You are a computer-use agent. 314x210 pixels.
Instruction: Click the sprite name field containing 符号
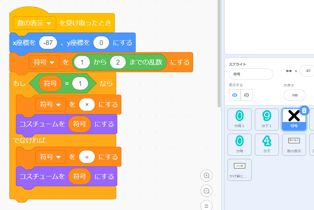[251, 74]
